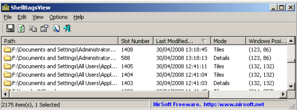This screenshot has width=297, height=110.
Task: Select slot number cell 1404
Action: tap(127, 75)
